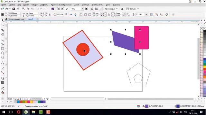Select the Parallel Dimension tool
The width and height of the screenshot is (206, 115).
pyautogui.click(x=3, y=68)
